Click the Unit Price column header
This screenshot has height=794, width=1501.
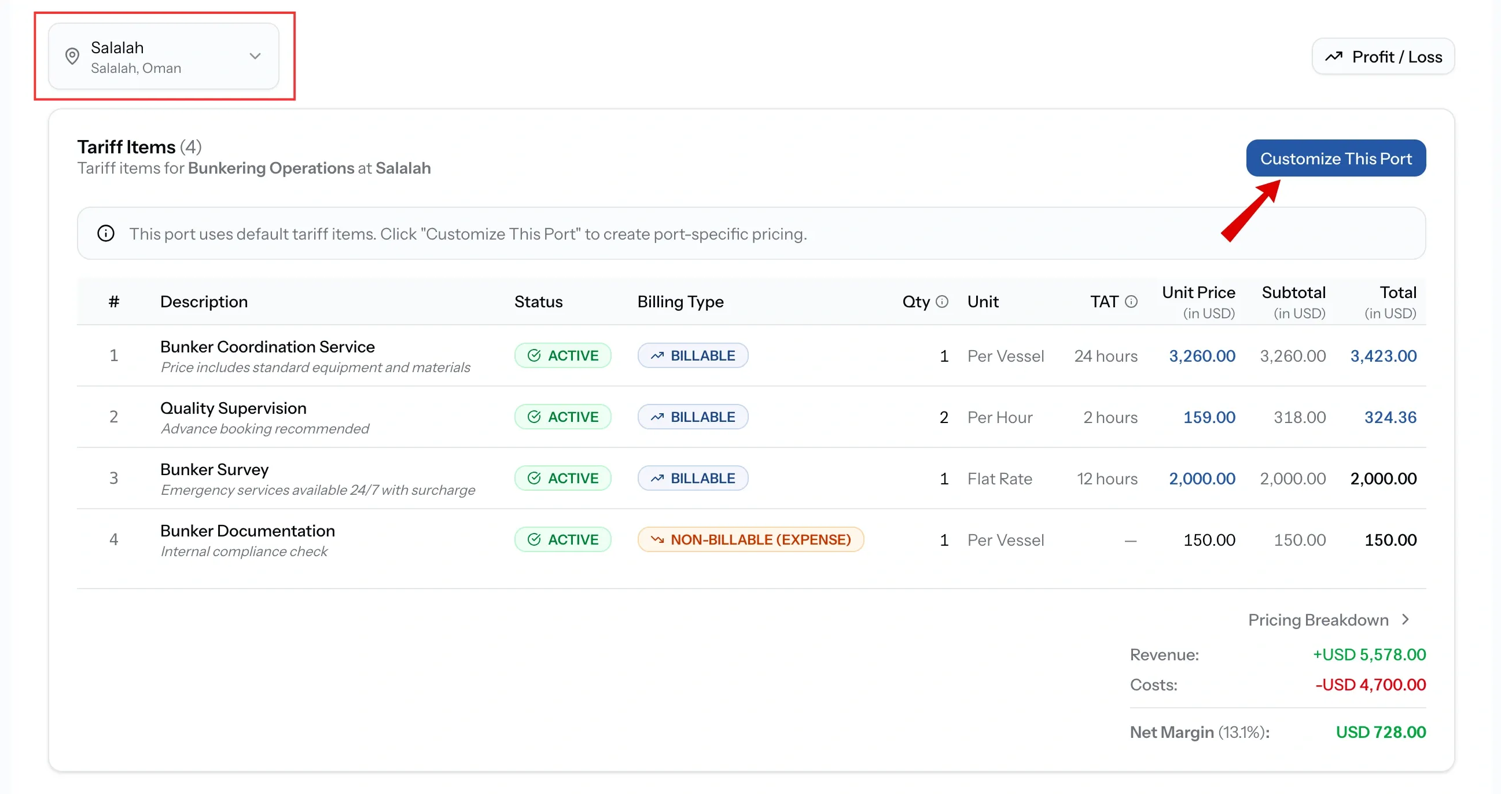click(1198, 302)
